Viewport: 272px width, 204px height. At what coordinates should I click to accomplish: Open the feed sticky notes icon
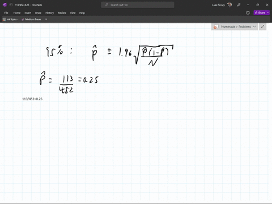pyautogui.click(x=248, y=13)
